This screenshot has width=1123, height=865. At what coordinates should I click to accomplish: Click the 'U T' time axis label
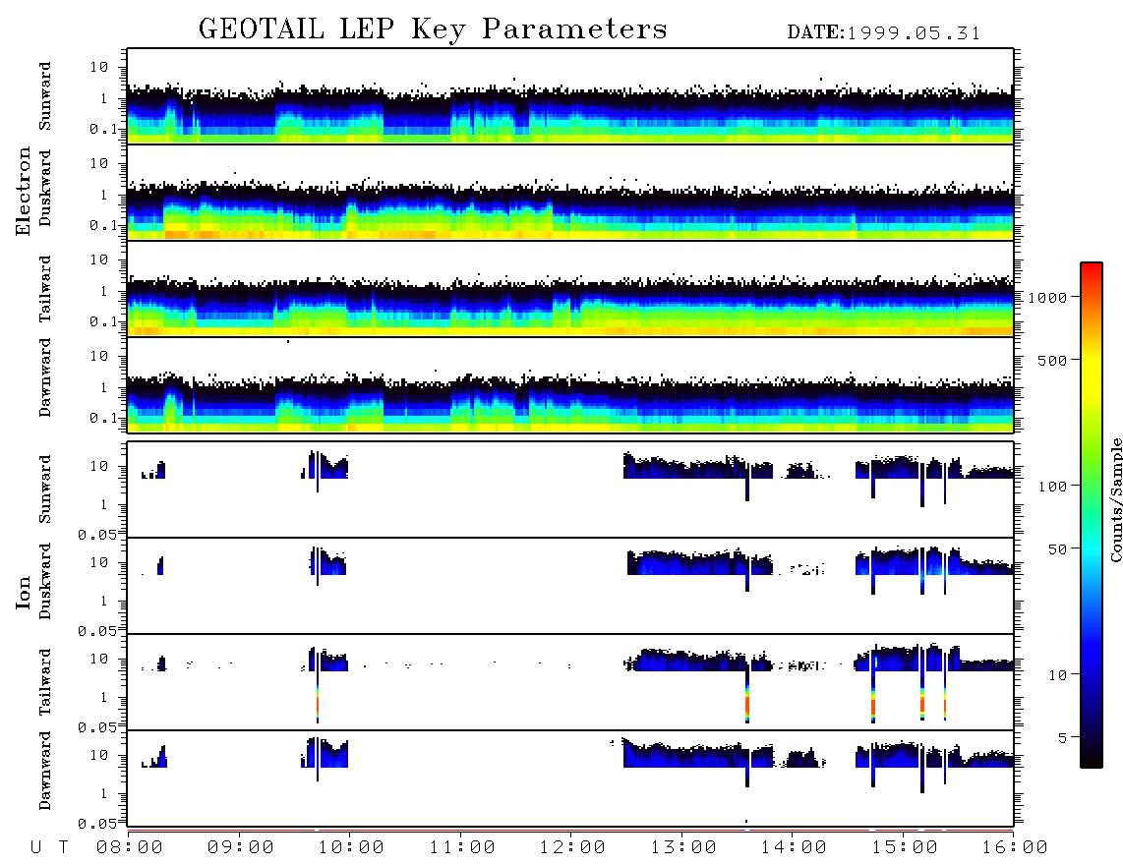pyautogui.click(x=49, y=847)
